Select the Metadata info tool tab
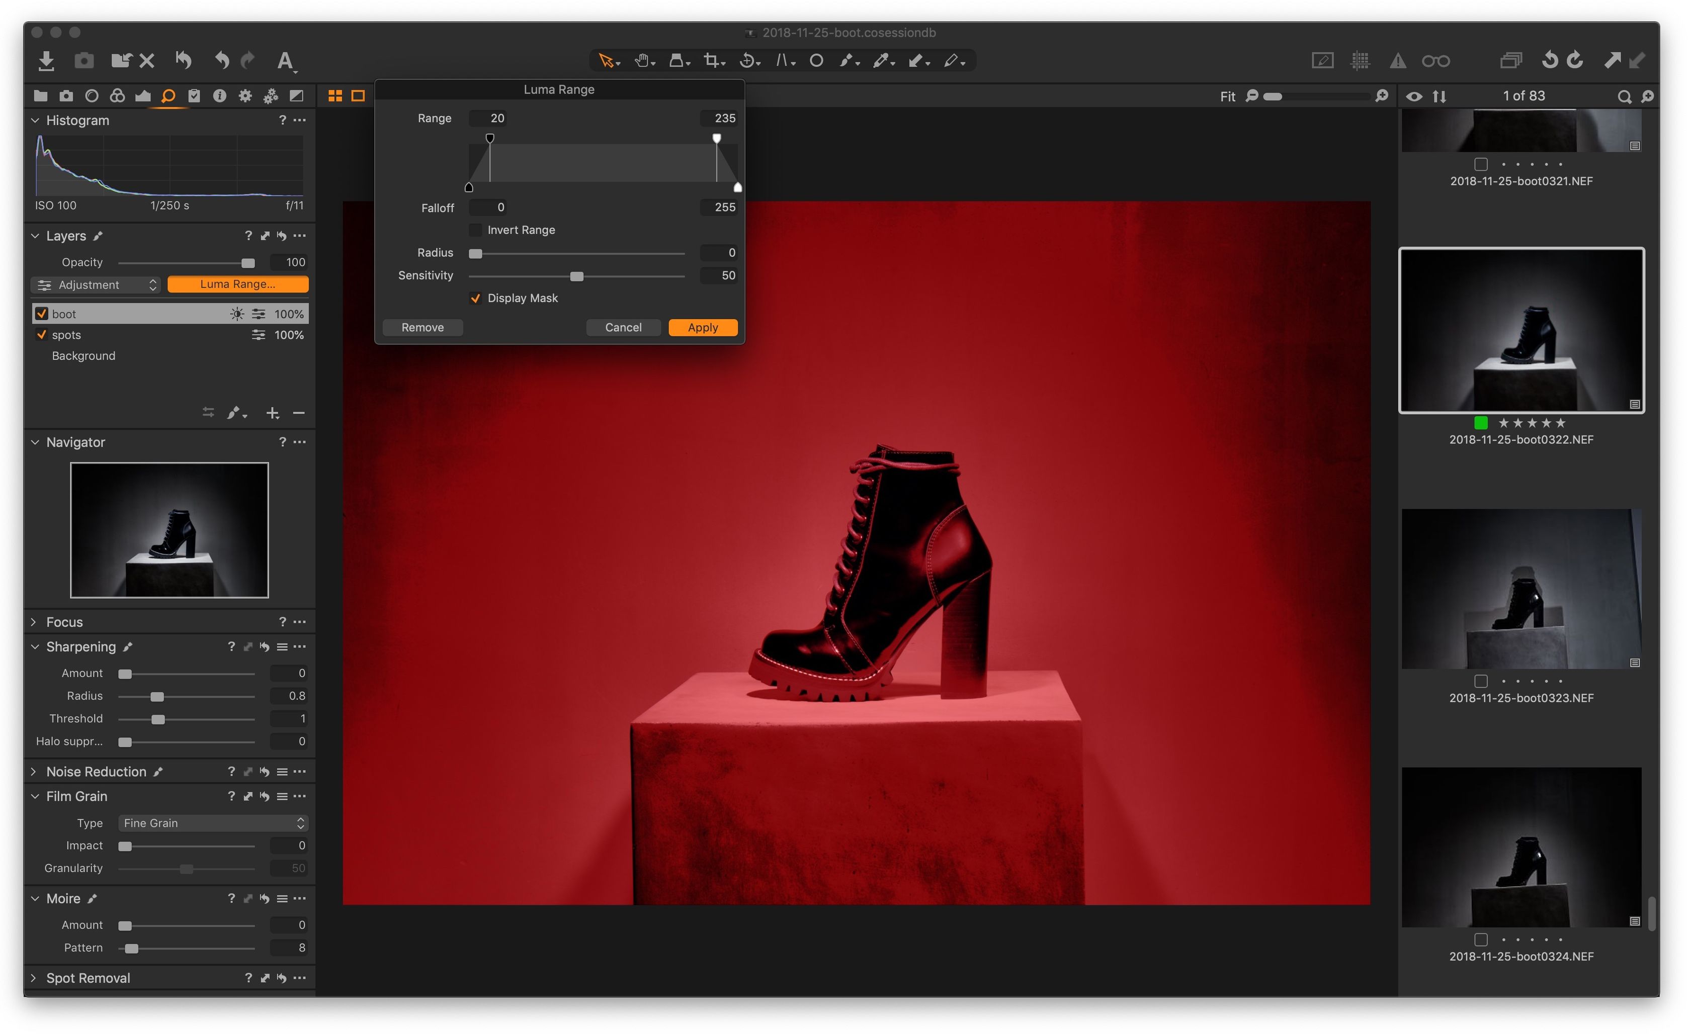 click(219, 96)
